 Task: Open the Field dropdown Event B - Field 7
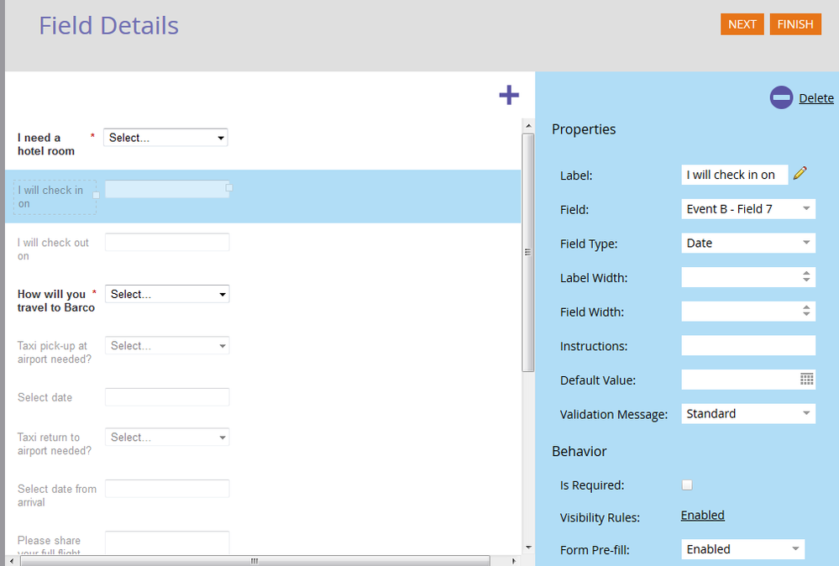pyautogui.click(x=747, y=209)
